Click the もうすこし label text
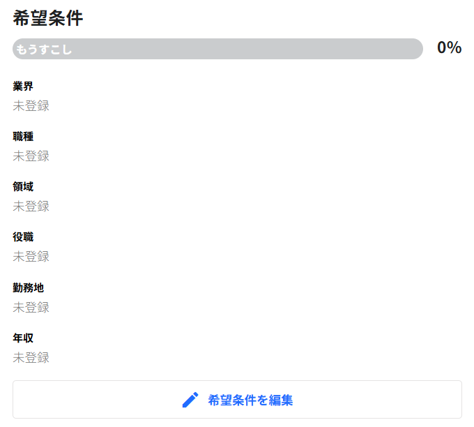Screen dimensions: 474x427 pyautogui.click(x=44, y=50)
